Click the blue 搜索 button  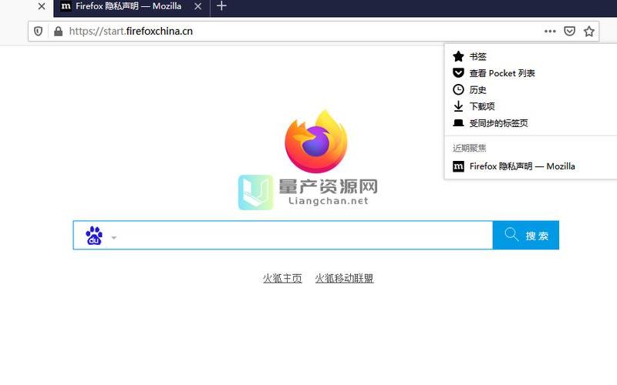pyautogui.click(x=526, y=236)
